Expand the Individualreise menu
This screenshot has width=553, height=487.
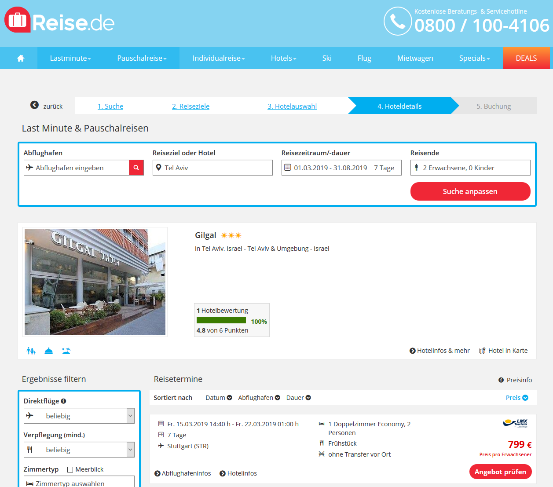coord(219,58)
